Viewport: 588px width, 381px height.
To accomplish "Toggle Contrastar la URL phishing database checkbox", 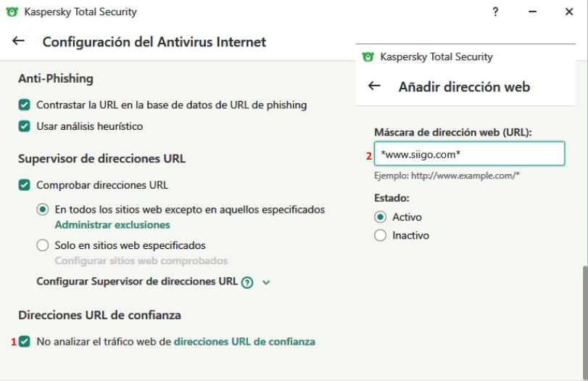I will (25, 105).
